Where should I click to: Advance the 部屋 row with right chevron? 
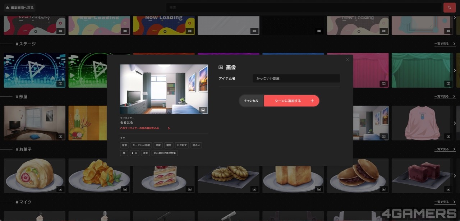[x=455, y=123]
